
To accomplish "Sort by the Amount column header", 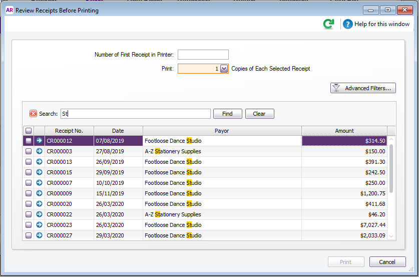I will (x=344, y=131).
